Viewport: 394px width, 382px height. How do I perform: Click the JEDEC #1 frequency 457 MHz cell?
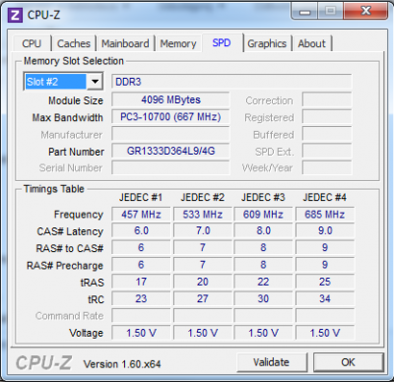pyautogui.click(x=141, y=215)
